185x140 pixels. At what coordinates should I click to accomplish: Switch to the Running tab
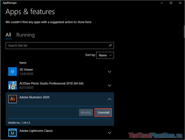[25, 35]
